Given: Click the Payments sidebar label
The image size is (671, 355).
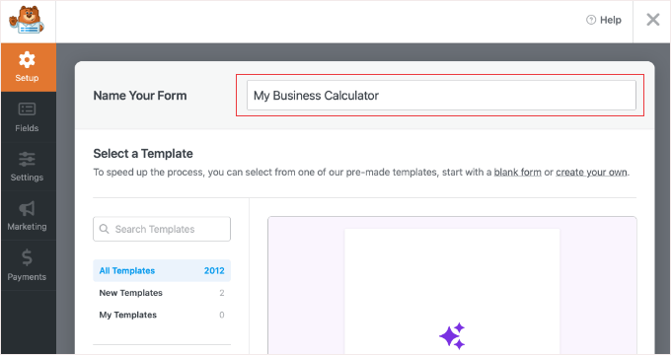Looking at the screenshot, I should point(27,277).
